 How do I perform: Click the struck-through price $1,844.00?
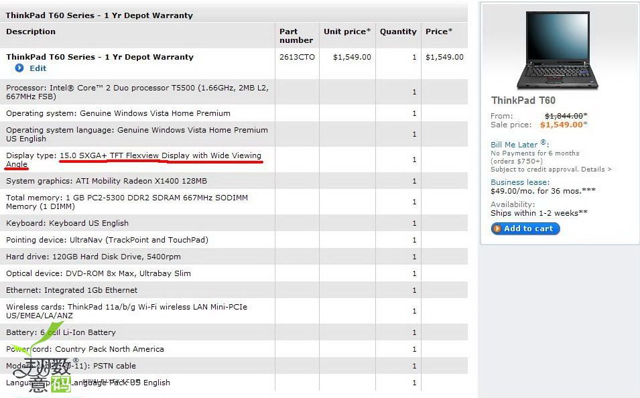point(566,116)
